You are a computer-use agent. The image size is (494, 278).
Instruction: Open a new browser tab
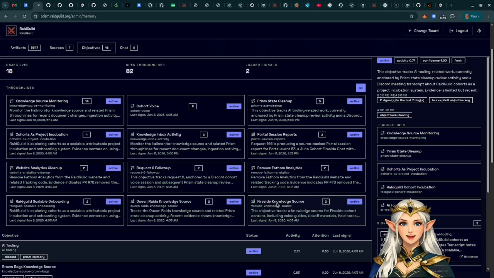[451, 5]
